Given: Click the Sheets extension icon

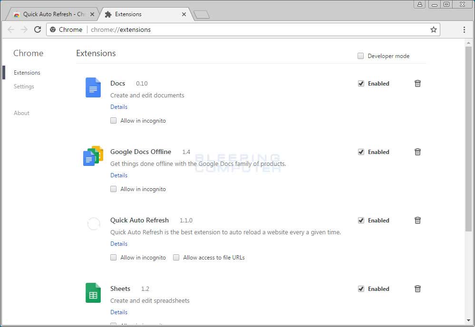Looking at the screenshot, I should pyautogui.click(x=93, y=293).
